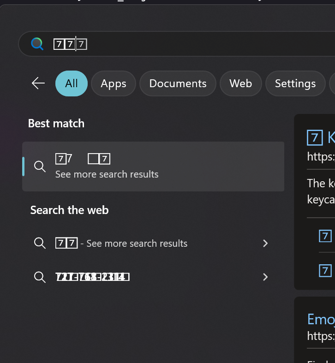Go back using the left arrow
335x363 pixels.
coord(38,83)
